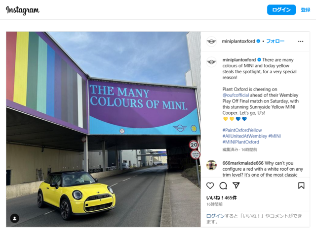View likes count いいね！465件

click(x=221, y=197)
